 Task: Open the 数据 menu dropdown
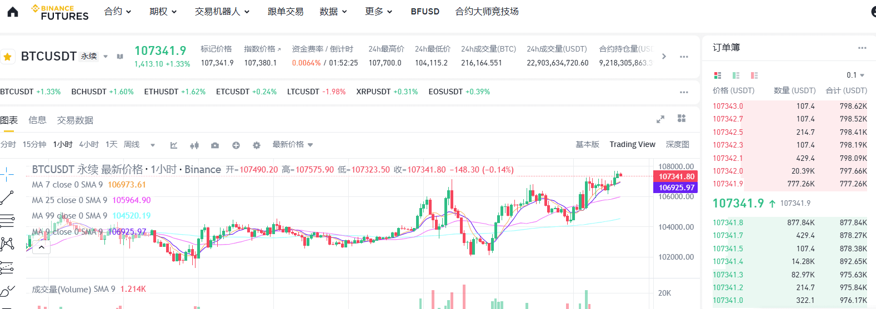[333, 11]
